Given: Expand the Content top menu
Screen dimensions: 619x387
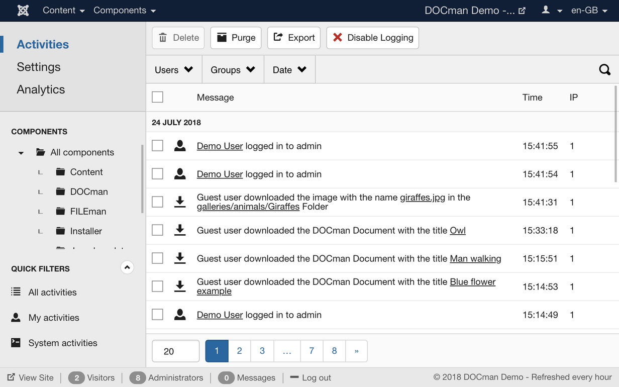Looking at the screenshot, I should click(64, 11).
